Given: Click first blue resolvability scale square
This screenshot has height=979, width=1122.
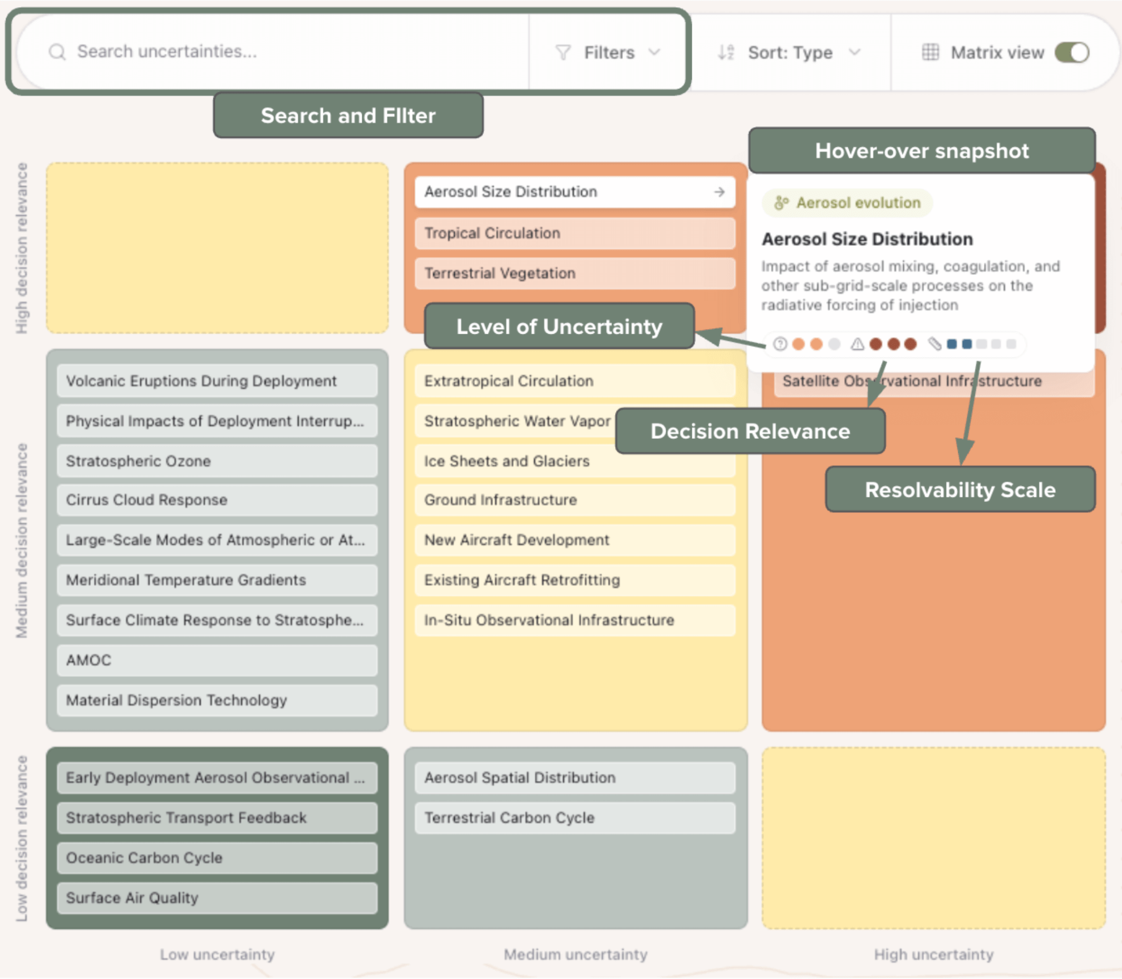Looking at the screenshot, I should coord(952,344).
